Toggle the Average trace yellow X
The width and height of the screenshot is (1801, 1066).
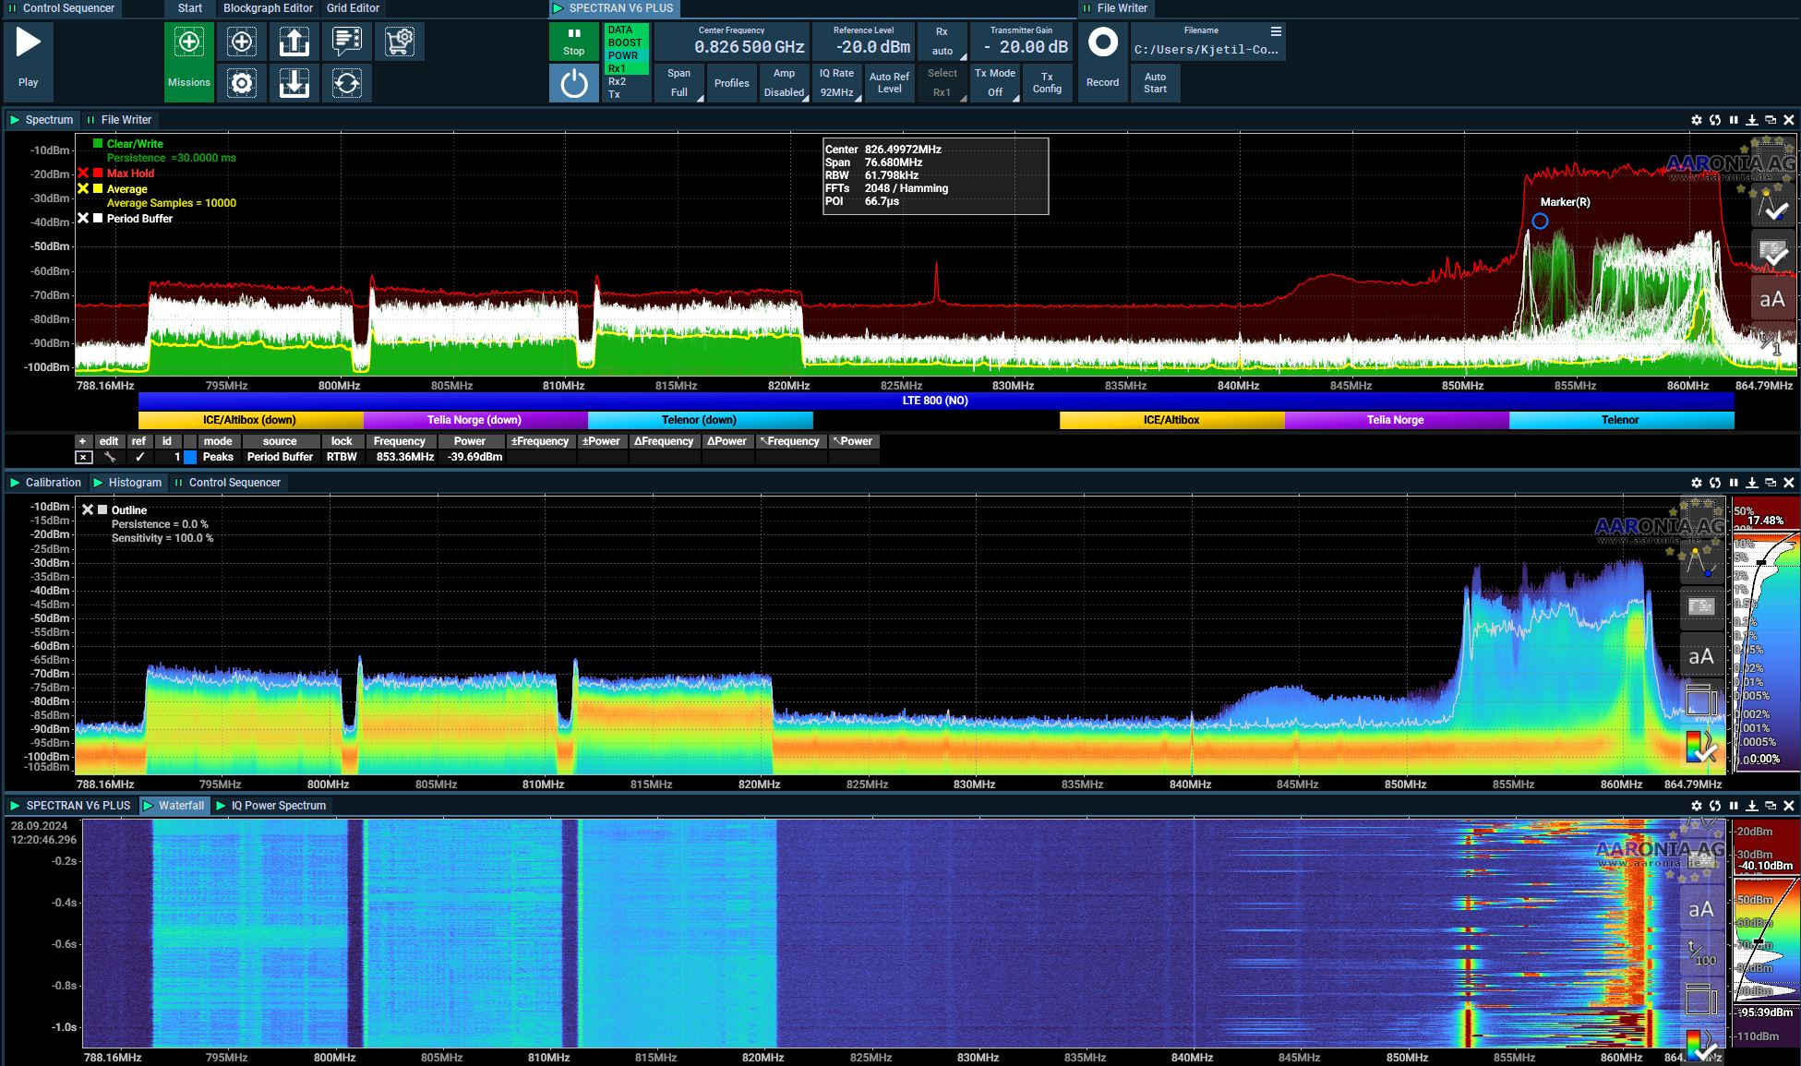point(83,188)
